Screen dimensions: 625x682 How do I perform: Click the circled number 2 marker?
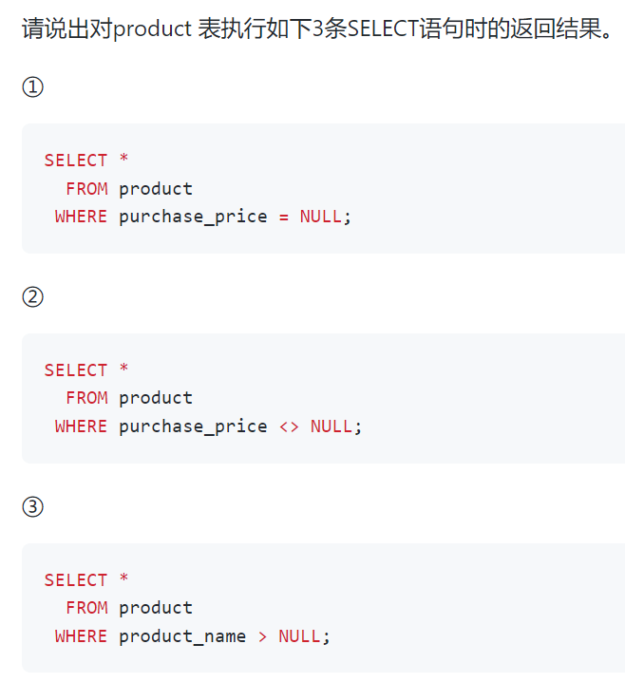32,296
